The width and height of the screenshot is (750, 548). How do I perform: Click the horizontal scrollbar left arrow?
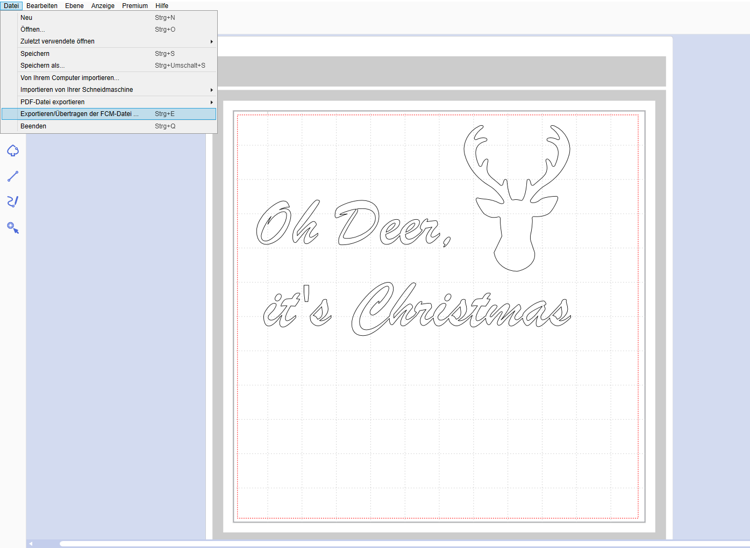(x=31, y=544)
